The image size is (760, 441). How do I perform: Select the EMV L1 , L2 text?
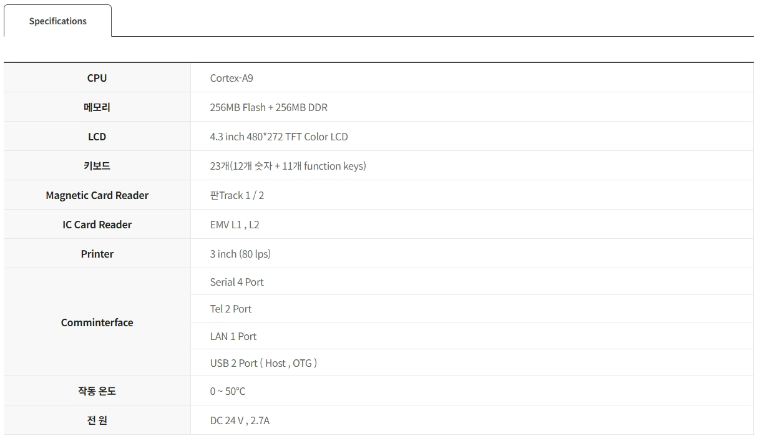(235, 225)
